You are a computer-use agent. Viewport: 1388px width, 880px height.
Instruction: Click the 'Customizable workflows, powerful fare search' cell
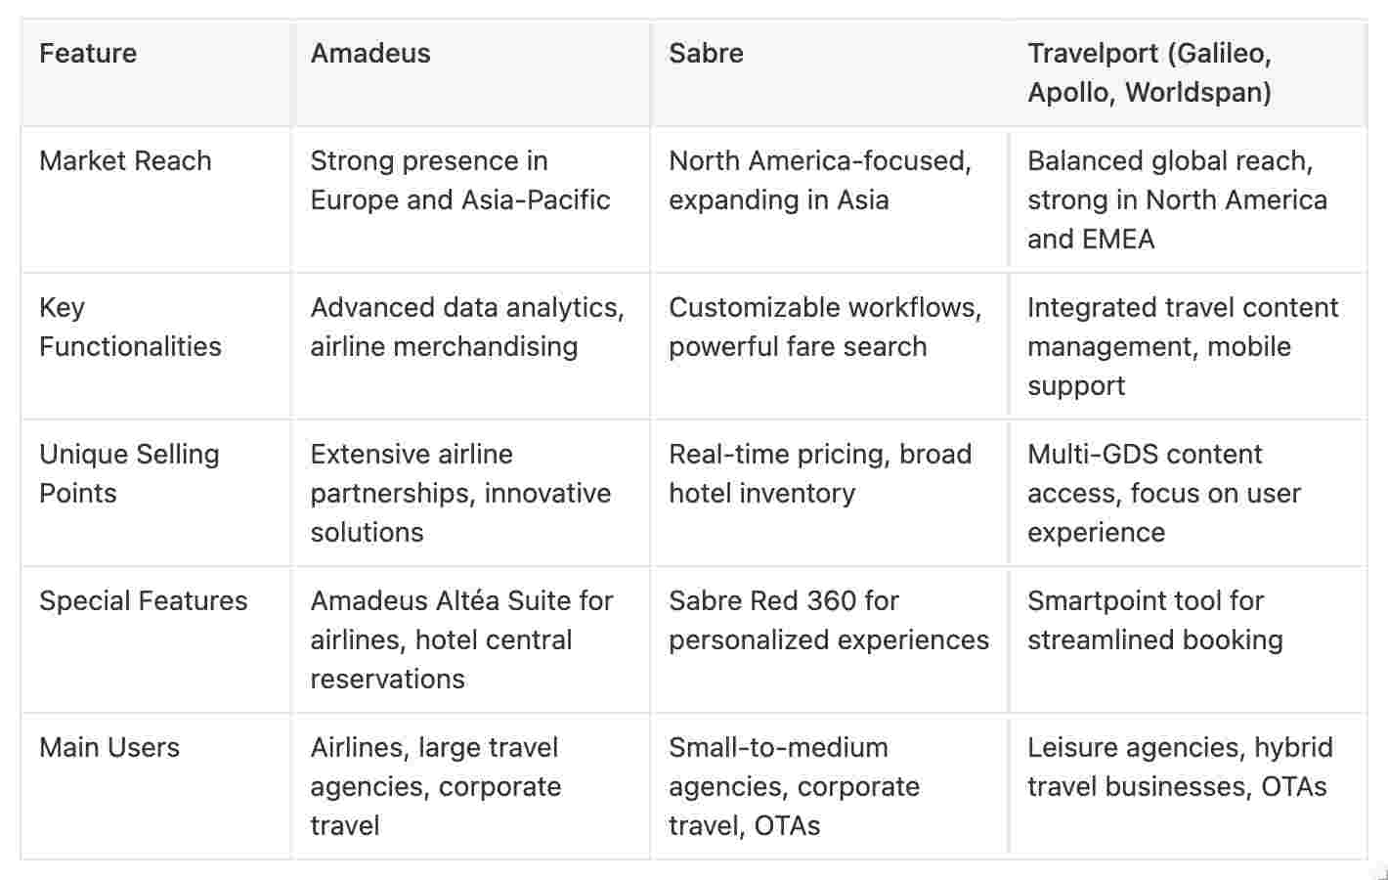[x=825, y=327]
